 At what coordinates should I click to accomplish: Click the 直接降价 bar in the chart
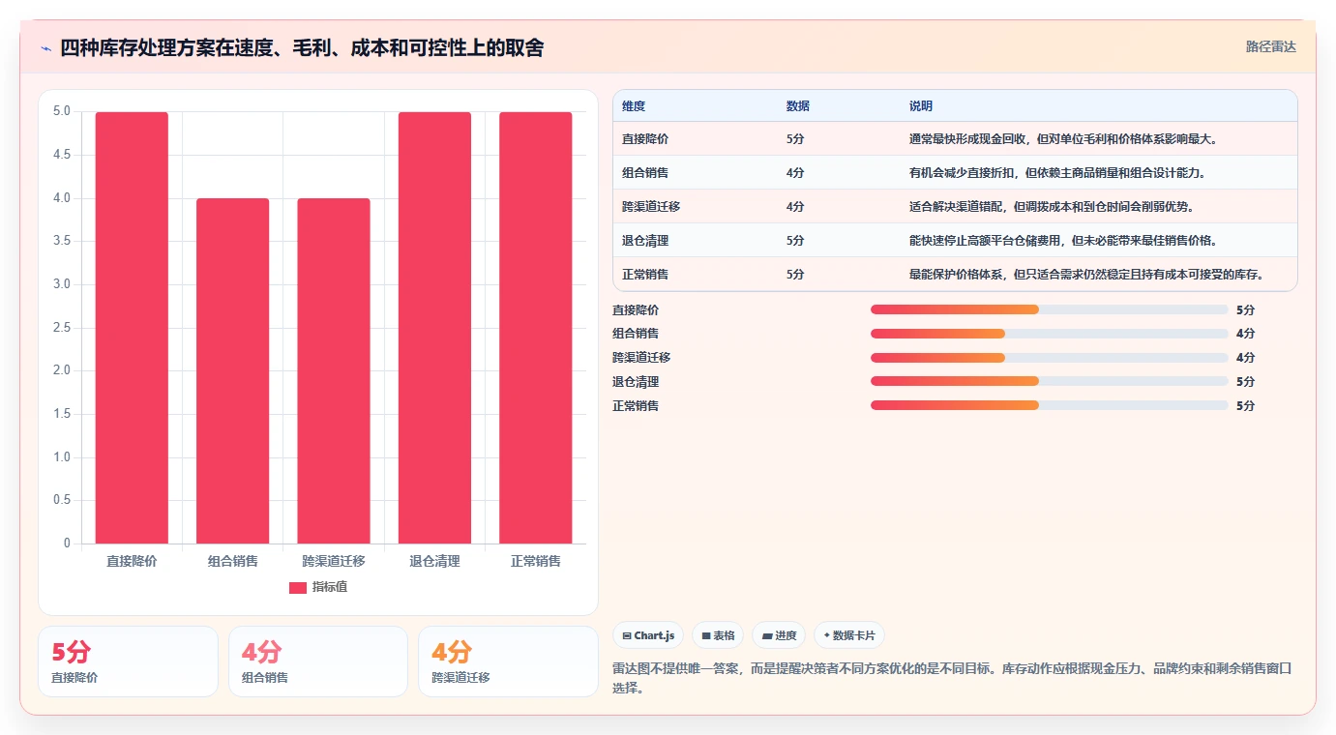132,328
